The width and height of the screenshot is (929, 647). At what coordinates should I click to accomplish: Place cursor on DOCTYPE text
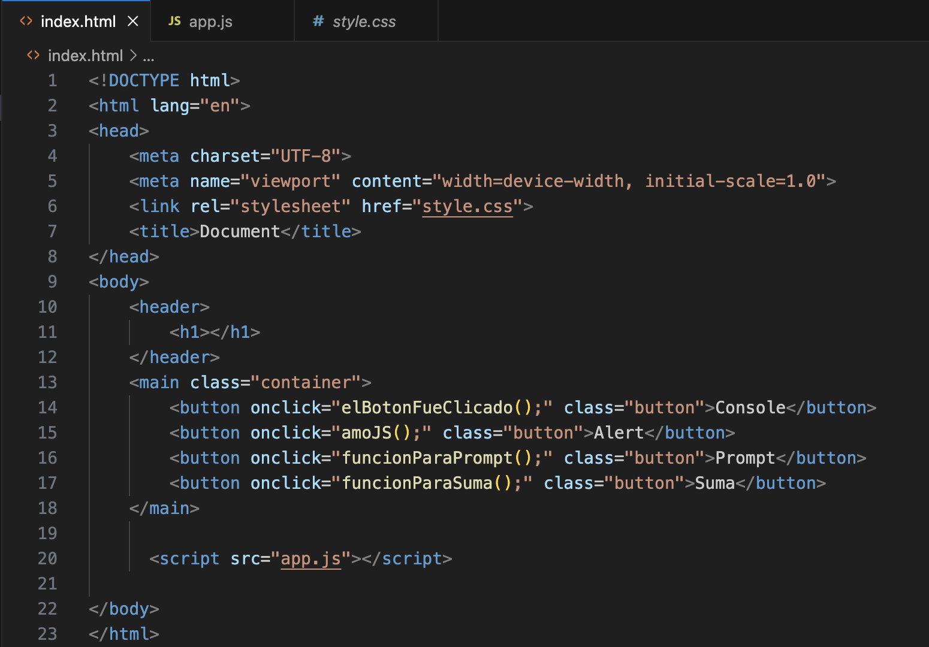(144, 81)
